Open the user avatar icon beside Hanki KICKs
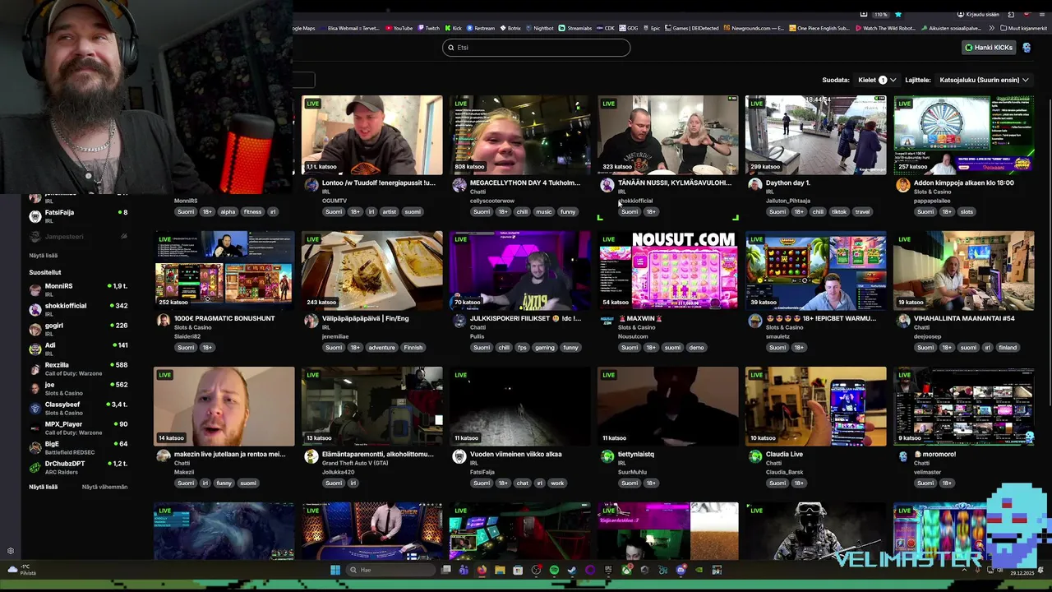Viewport: 1052px width, 592px height. 1027,48
